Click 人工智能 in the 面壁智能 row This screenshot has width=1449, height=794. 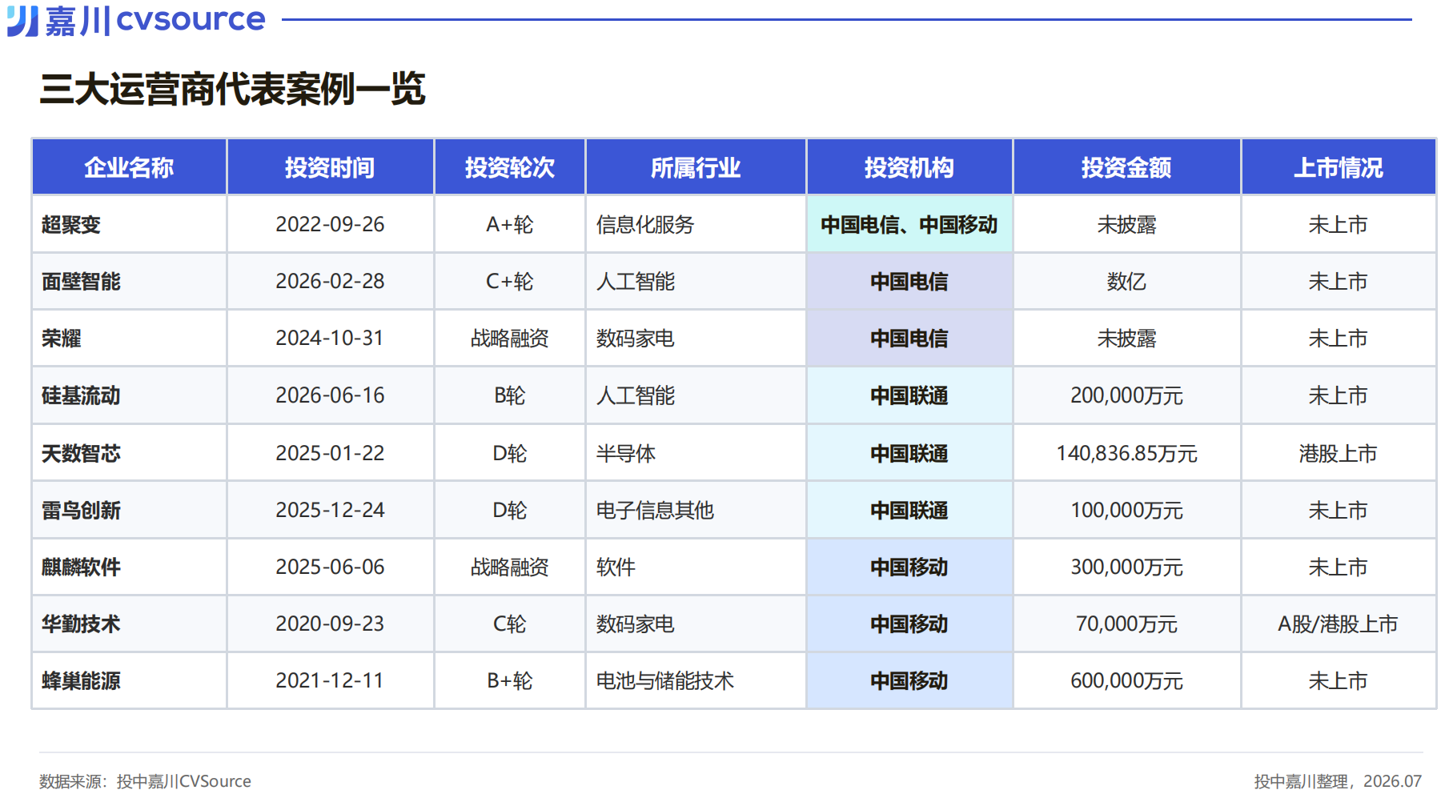pyautogui.click(x=636, y=282)
